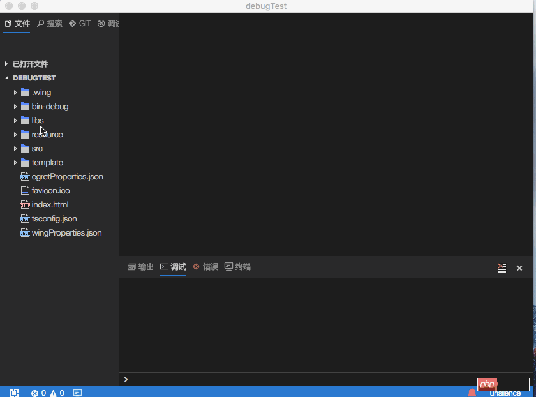Screen dimensions: 536x397
Task: Expand the libs folder arrow
Action: 15,121
